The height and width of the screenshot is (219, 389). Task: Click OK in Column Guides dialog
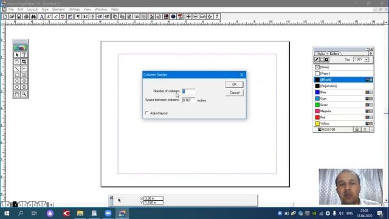click(235, 85)
